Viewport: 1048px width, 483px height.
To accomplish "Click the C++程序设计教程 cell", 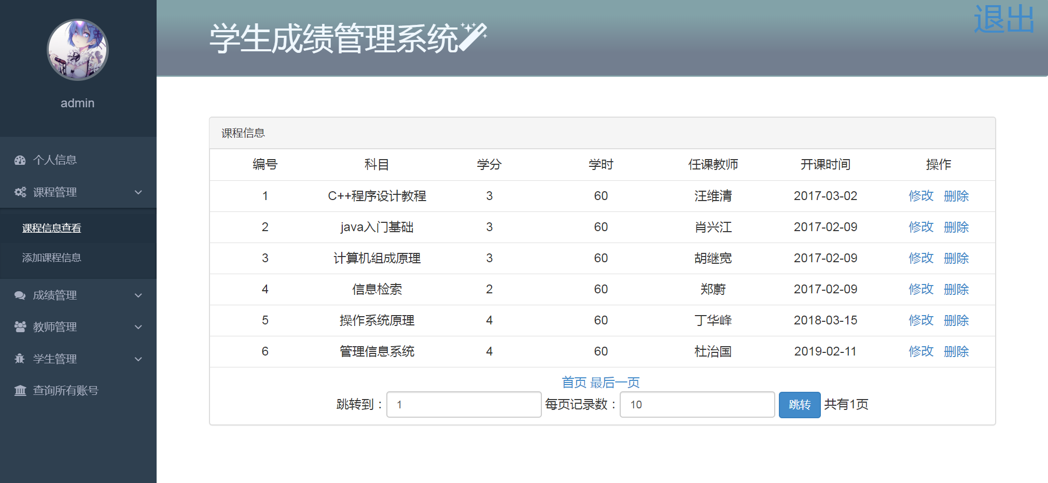I will tap(377, 196).
